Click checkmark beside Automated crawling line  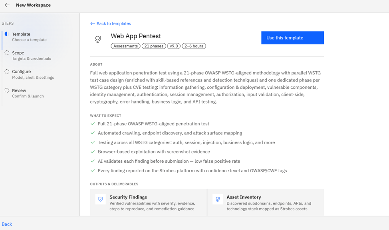pyautogui.click(x=93, y=133)
